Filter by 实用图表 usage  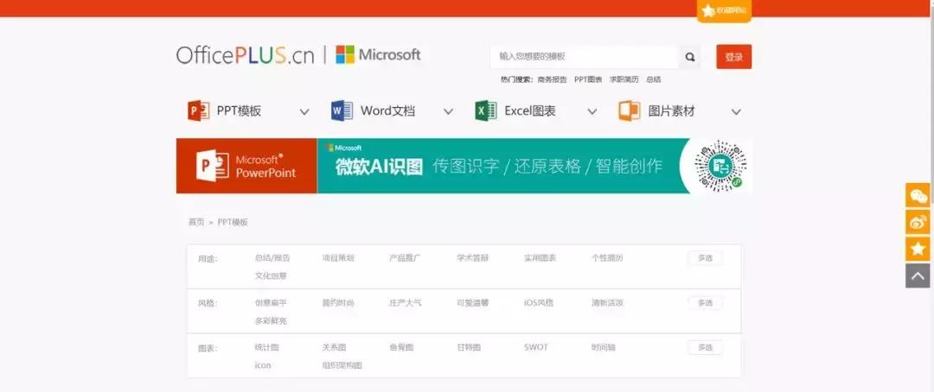tap(541, 258)
